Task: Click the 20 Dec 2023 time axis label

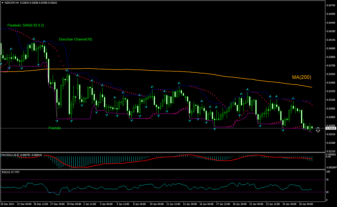Action: 8,204
